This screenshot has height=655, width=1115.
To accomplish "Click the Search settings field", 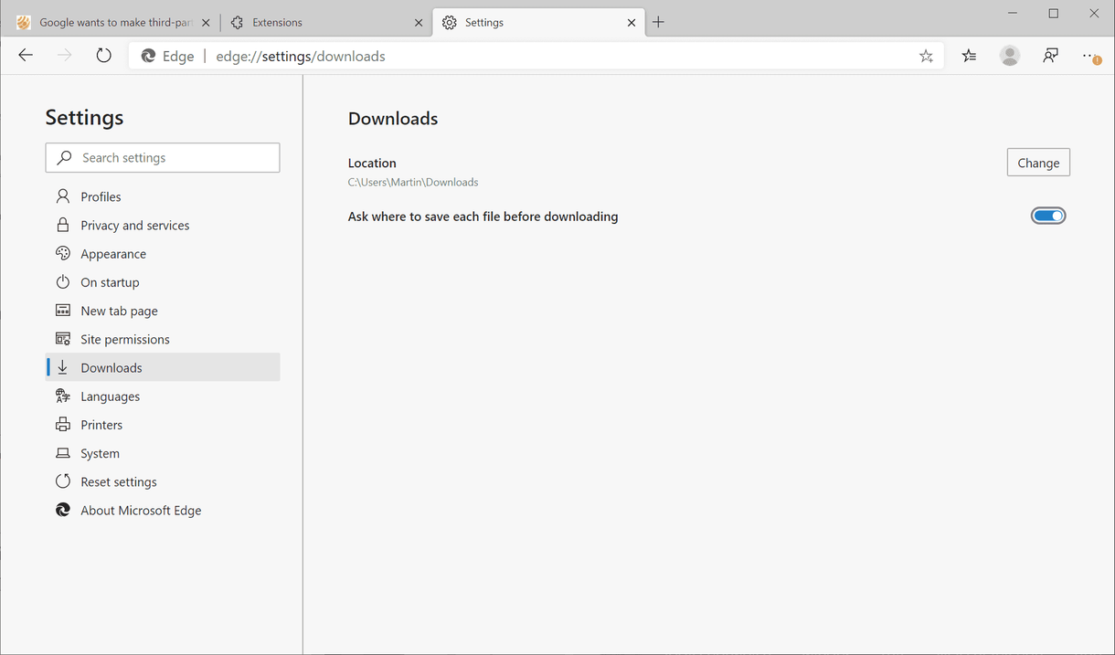I will pyautogui.click(x=163, y=157).
